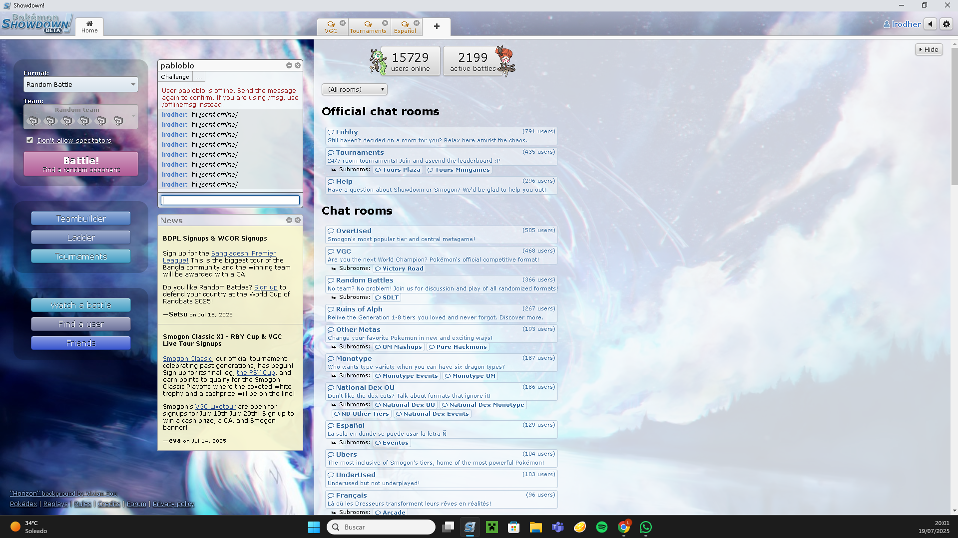Close the Tournaments room tab
The height and width of the screenshot is (538, 958).
tap(385, 23)
